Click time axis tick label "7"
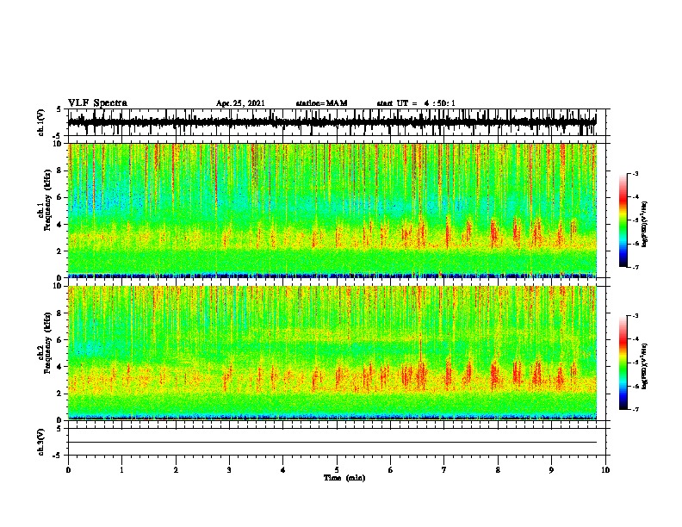 tap(444, 470)
